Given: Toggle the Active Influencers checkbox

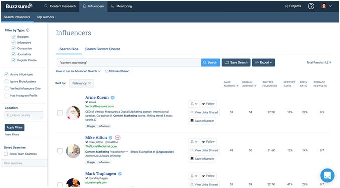Looking at the screenshot, I should coord(6,74).
